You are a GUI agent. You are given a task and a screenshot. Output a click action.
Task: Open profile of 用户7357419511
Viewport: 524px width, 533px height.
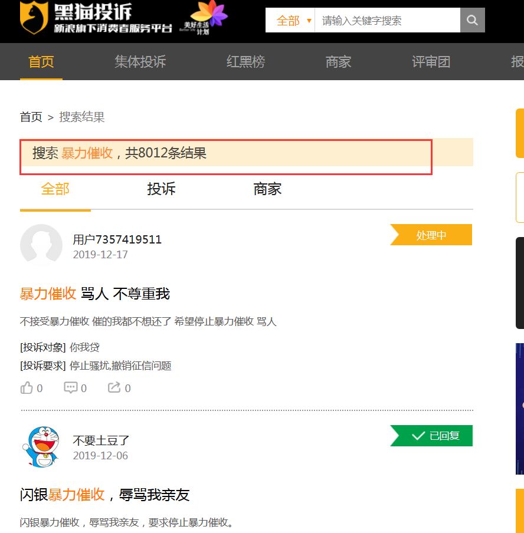pos(117,239)
